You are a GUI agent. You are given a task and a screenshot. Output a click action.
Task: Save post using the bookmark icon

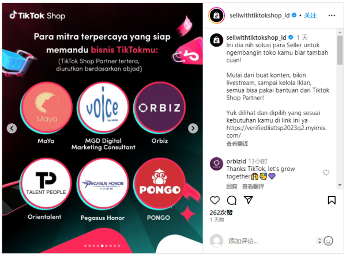pyautogui.click(x=332, y=200)
